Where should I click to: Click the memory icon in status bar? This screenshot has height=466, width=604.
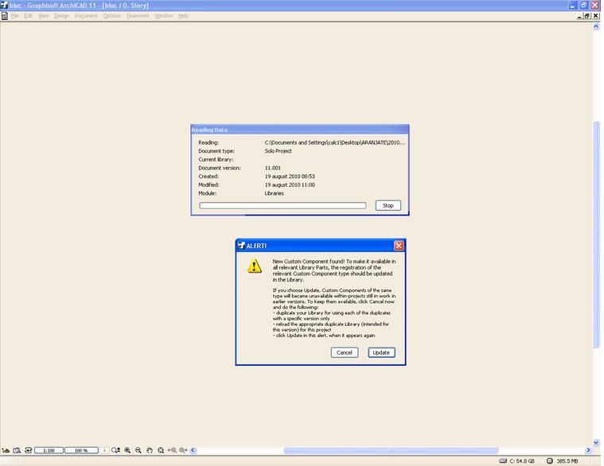point(550,461)
